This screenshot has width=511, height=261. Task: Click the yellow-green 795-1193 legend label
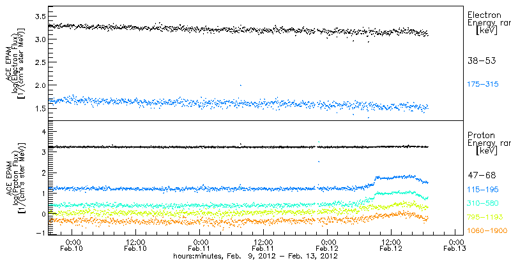pos(485,217)
